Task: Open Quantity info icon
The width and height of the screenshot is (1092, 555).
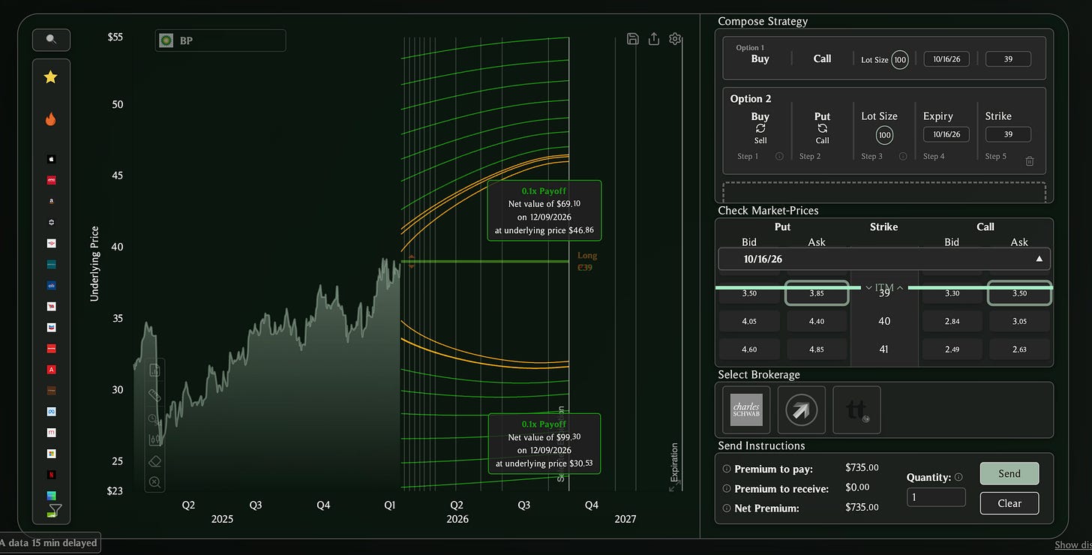Action: [958, 477]
